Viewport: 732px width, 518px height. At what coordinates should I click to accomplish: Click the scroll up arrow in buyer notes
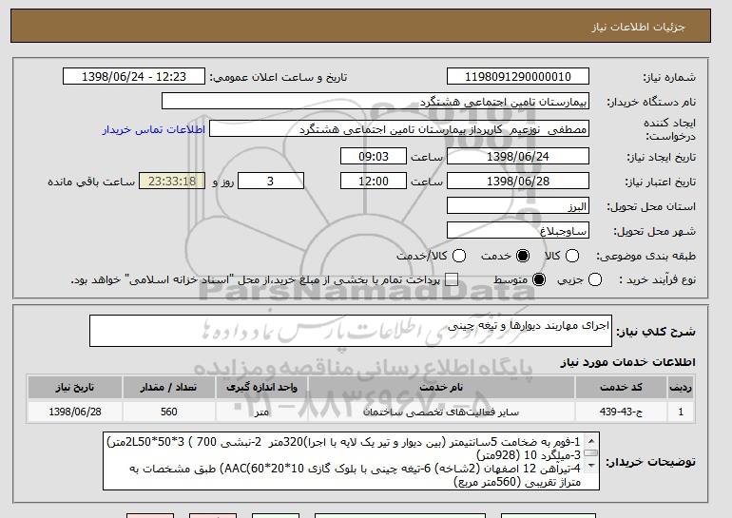click(591, 441)
